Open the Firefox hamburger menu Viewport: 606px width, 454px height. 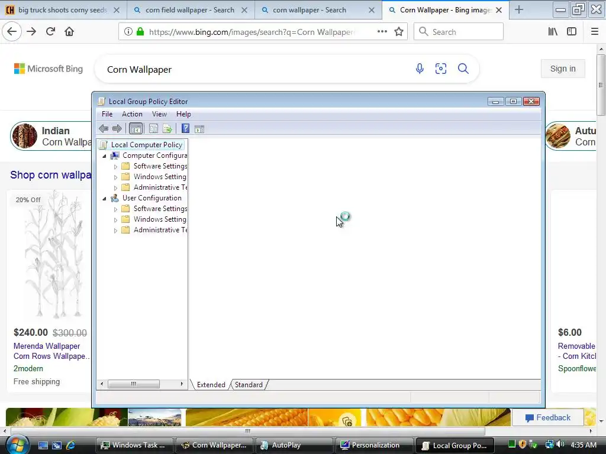pos(595,32)
